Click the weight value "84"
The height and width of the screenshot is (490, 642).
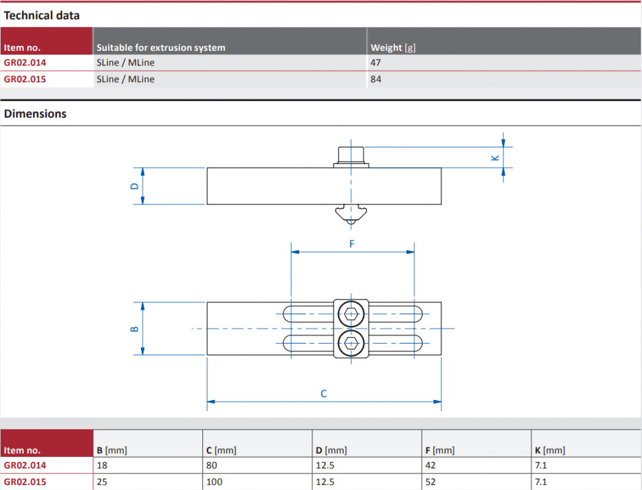[x=376, y=79]
